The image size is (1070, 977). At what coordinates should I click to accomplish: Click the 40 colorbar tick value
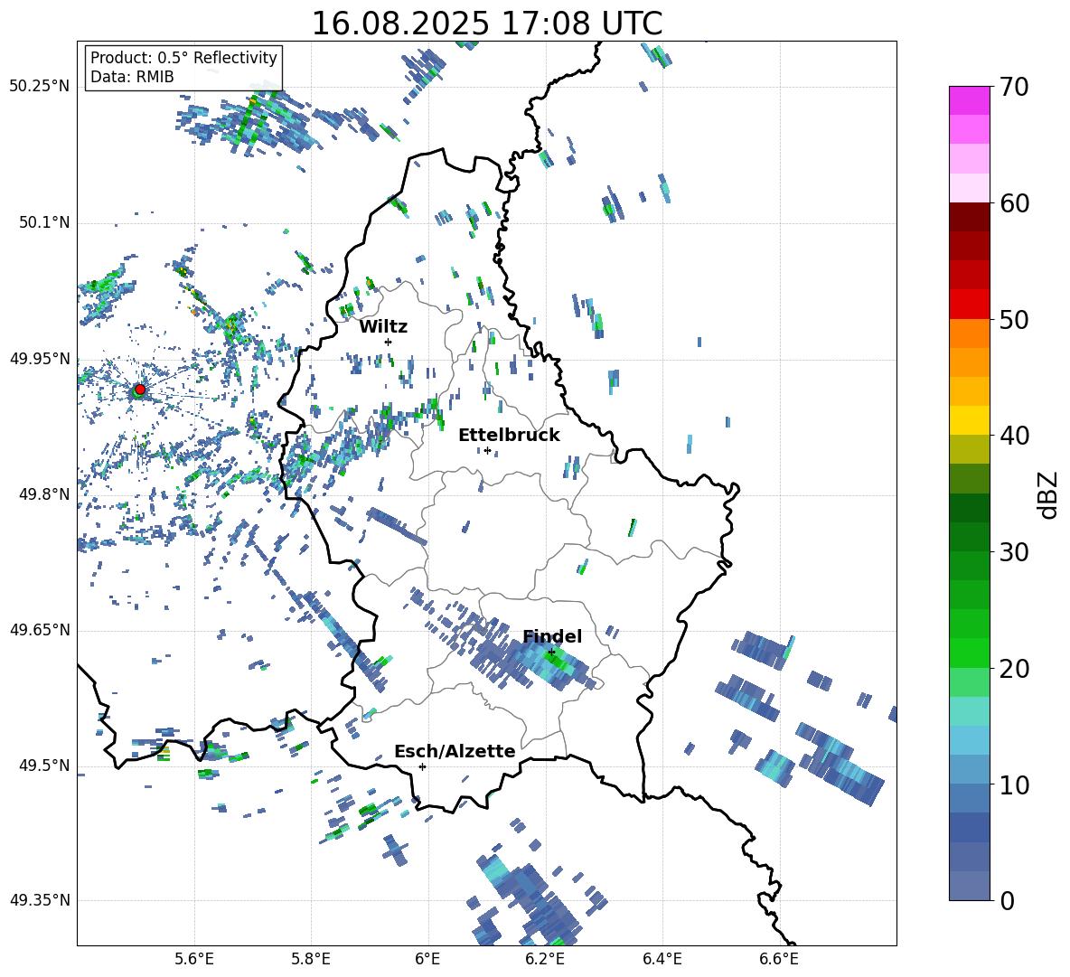1014,436
